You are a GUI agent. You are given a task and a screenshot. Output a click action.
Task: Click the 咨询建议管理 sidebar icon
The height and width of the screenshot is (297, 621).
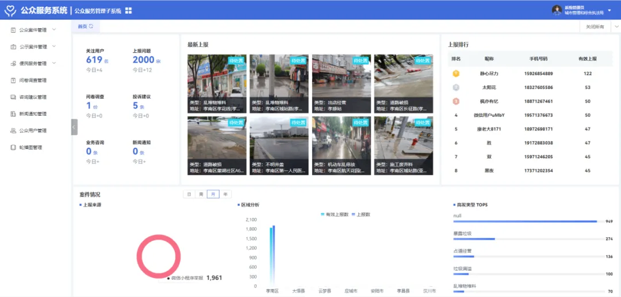(13, 97)
